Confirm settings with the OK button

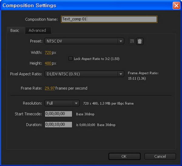(x=124, y=156)
